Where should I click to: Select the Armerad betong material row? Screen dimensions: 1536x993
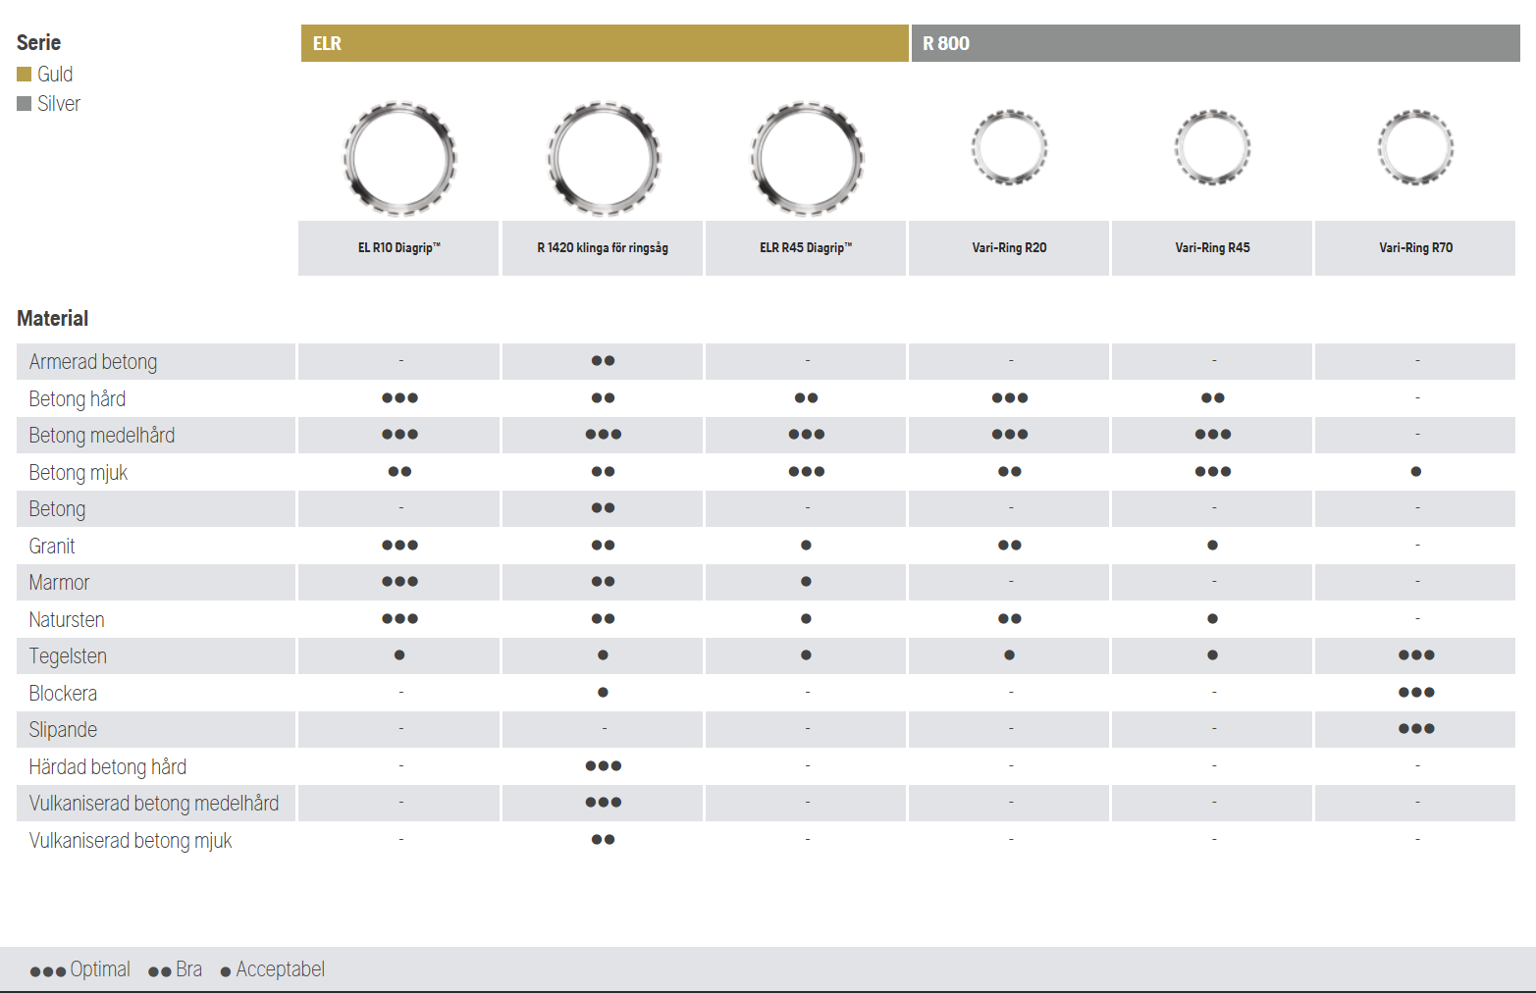[93, 362]
